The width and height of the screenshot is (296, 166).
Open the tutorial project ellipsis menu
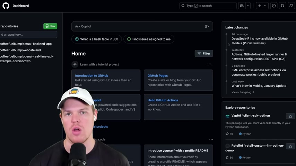pos(209,64)
